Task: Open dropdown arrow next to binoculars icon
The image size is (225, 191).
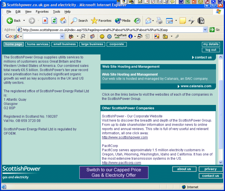Action: [x=77, y=36]
